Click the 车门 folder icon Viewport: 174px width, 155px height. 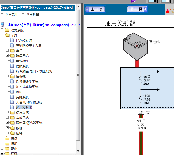coord(12,50)
